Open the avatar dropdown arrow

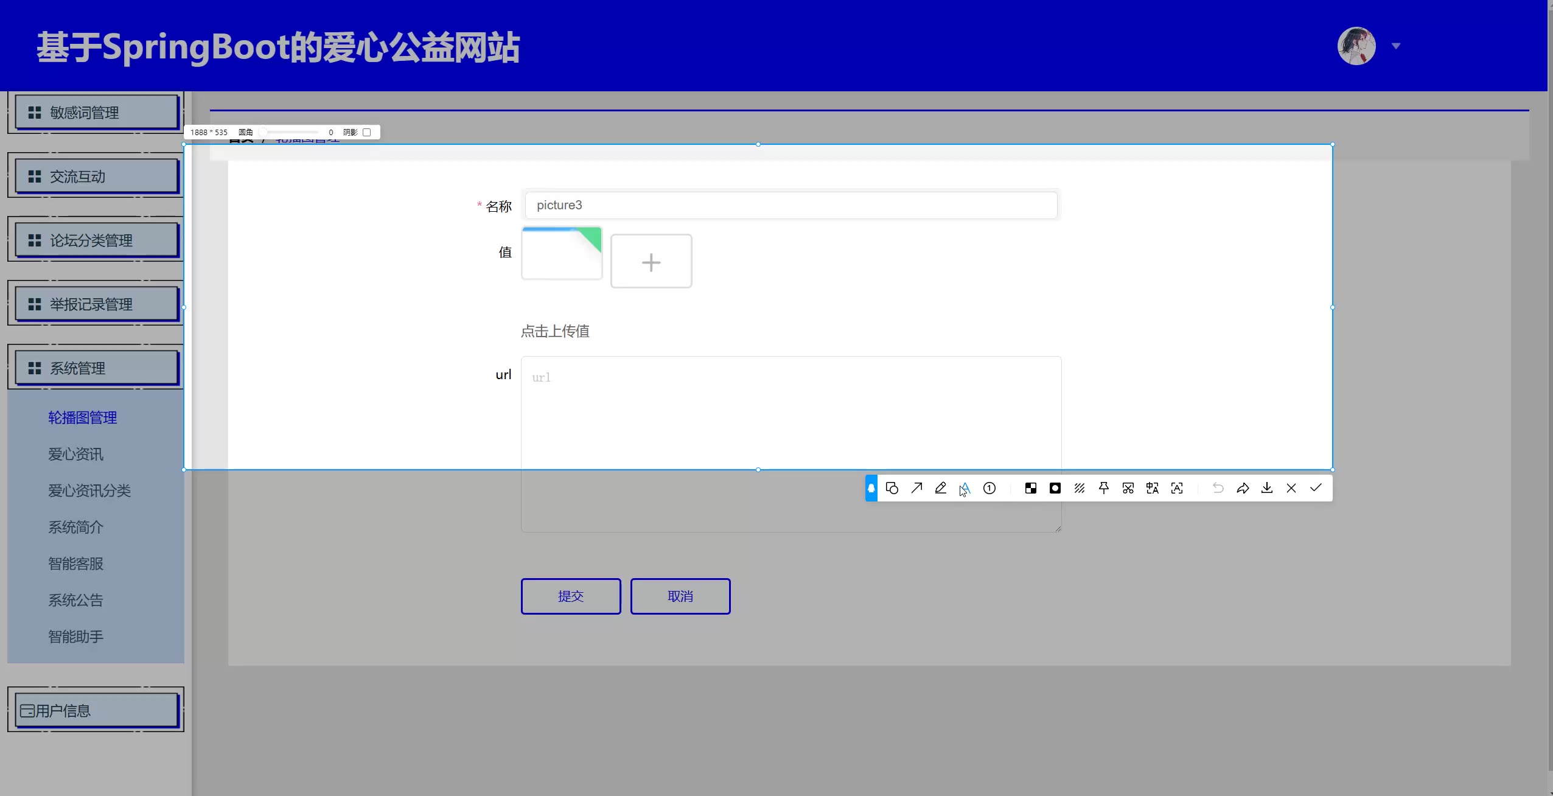pos(1396,46)
